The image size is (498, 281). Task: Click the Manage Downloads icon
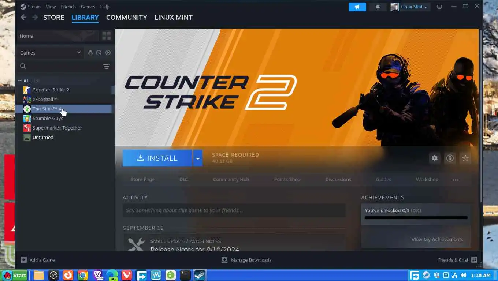point(224,260)
